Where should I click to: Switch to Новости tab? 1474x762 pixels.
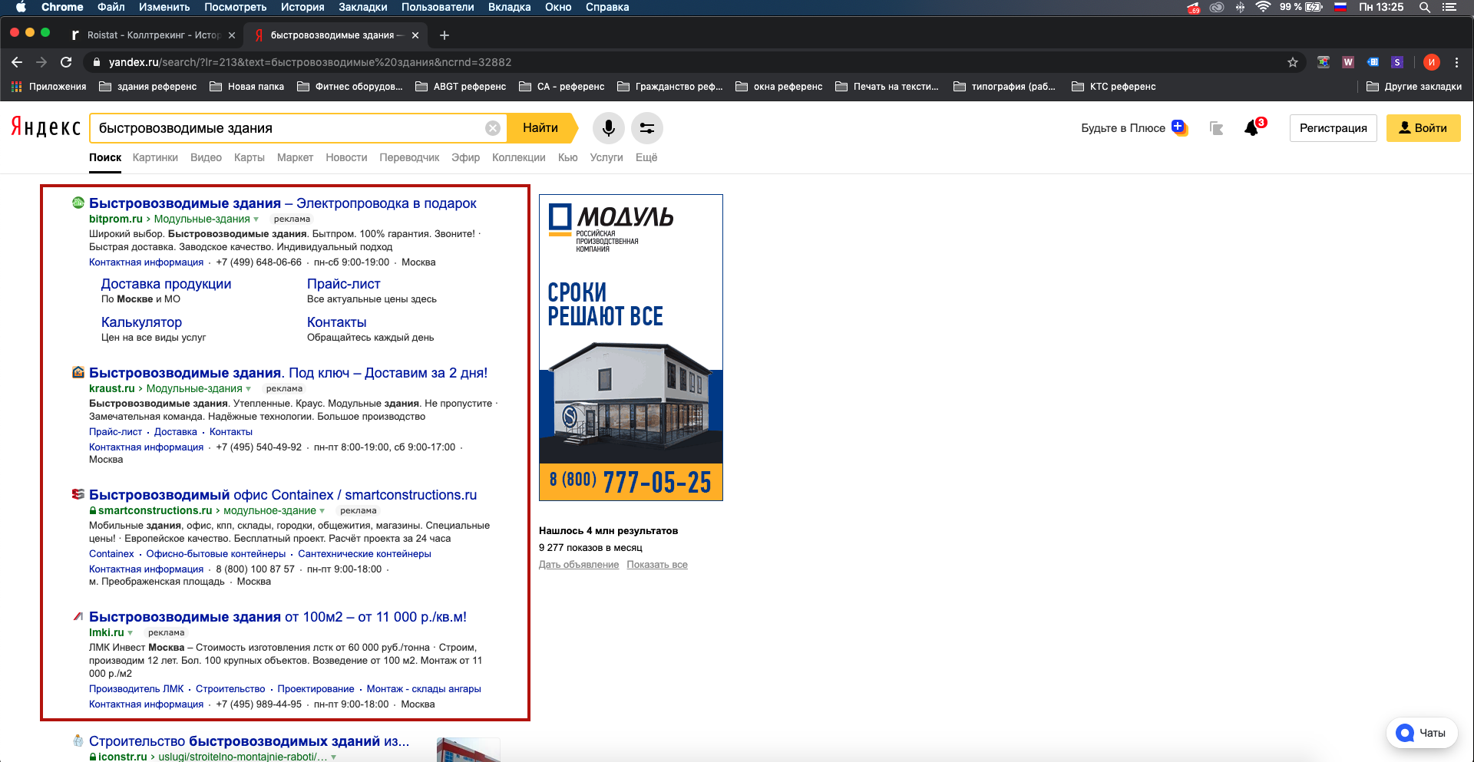(346, 157)
